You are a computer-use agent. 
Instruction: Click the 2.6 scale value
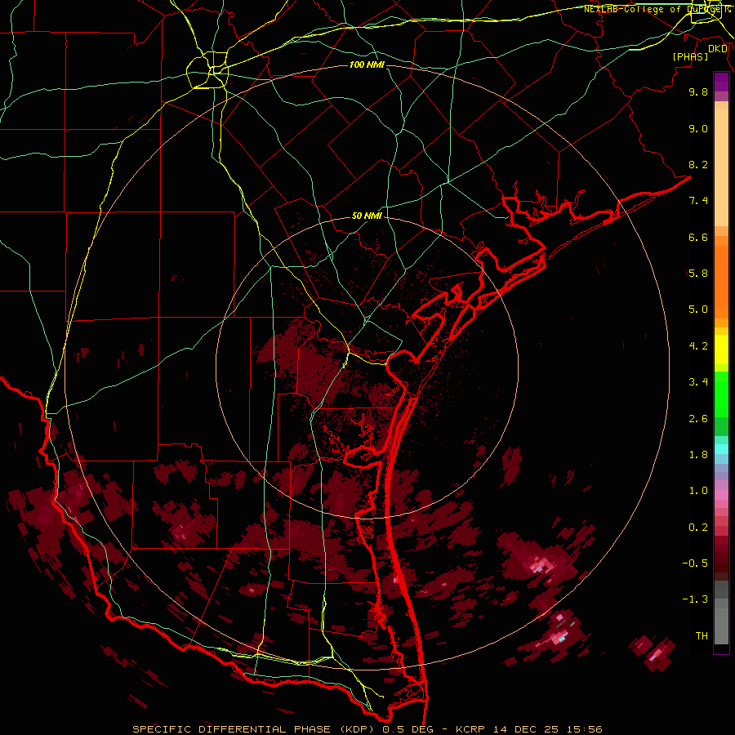[x=698, y=419]
